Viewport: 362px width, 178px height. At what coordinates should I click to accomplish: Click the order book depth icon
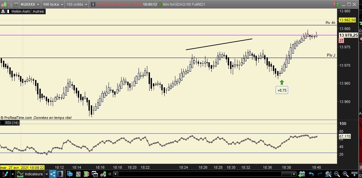click(86, 174)
